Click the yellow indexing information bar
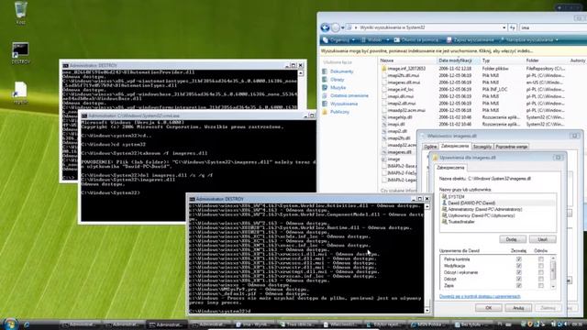Screen dimensions: 587x330 coord(452,51)
